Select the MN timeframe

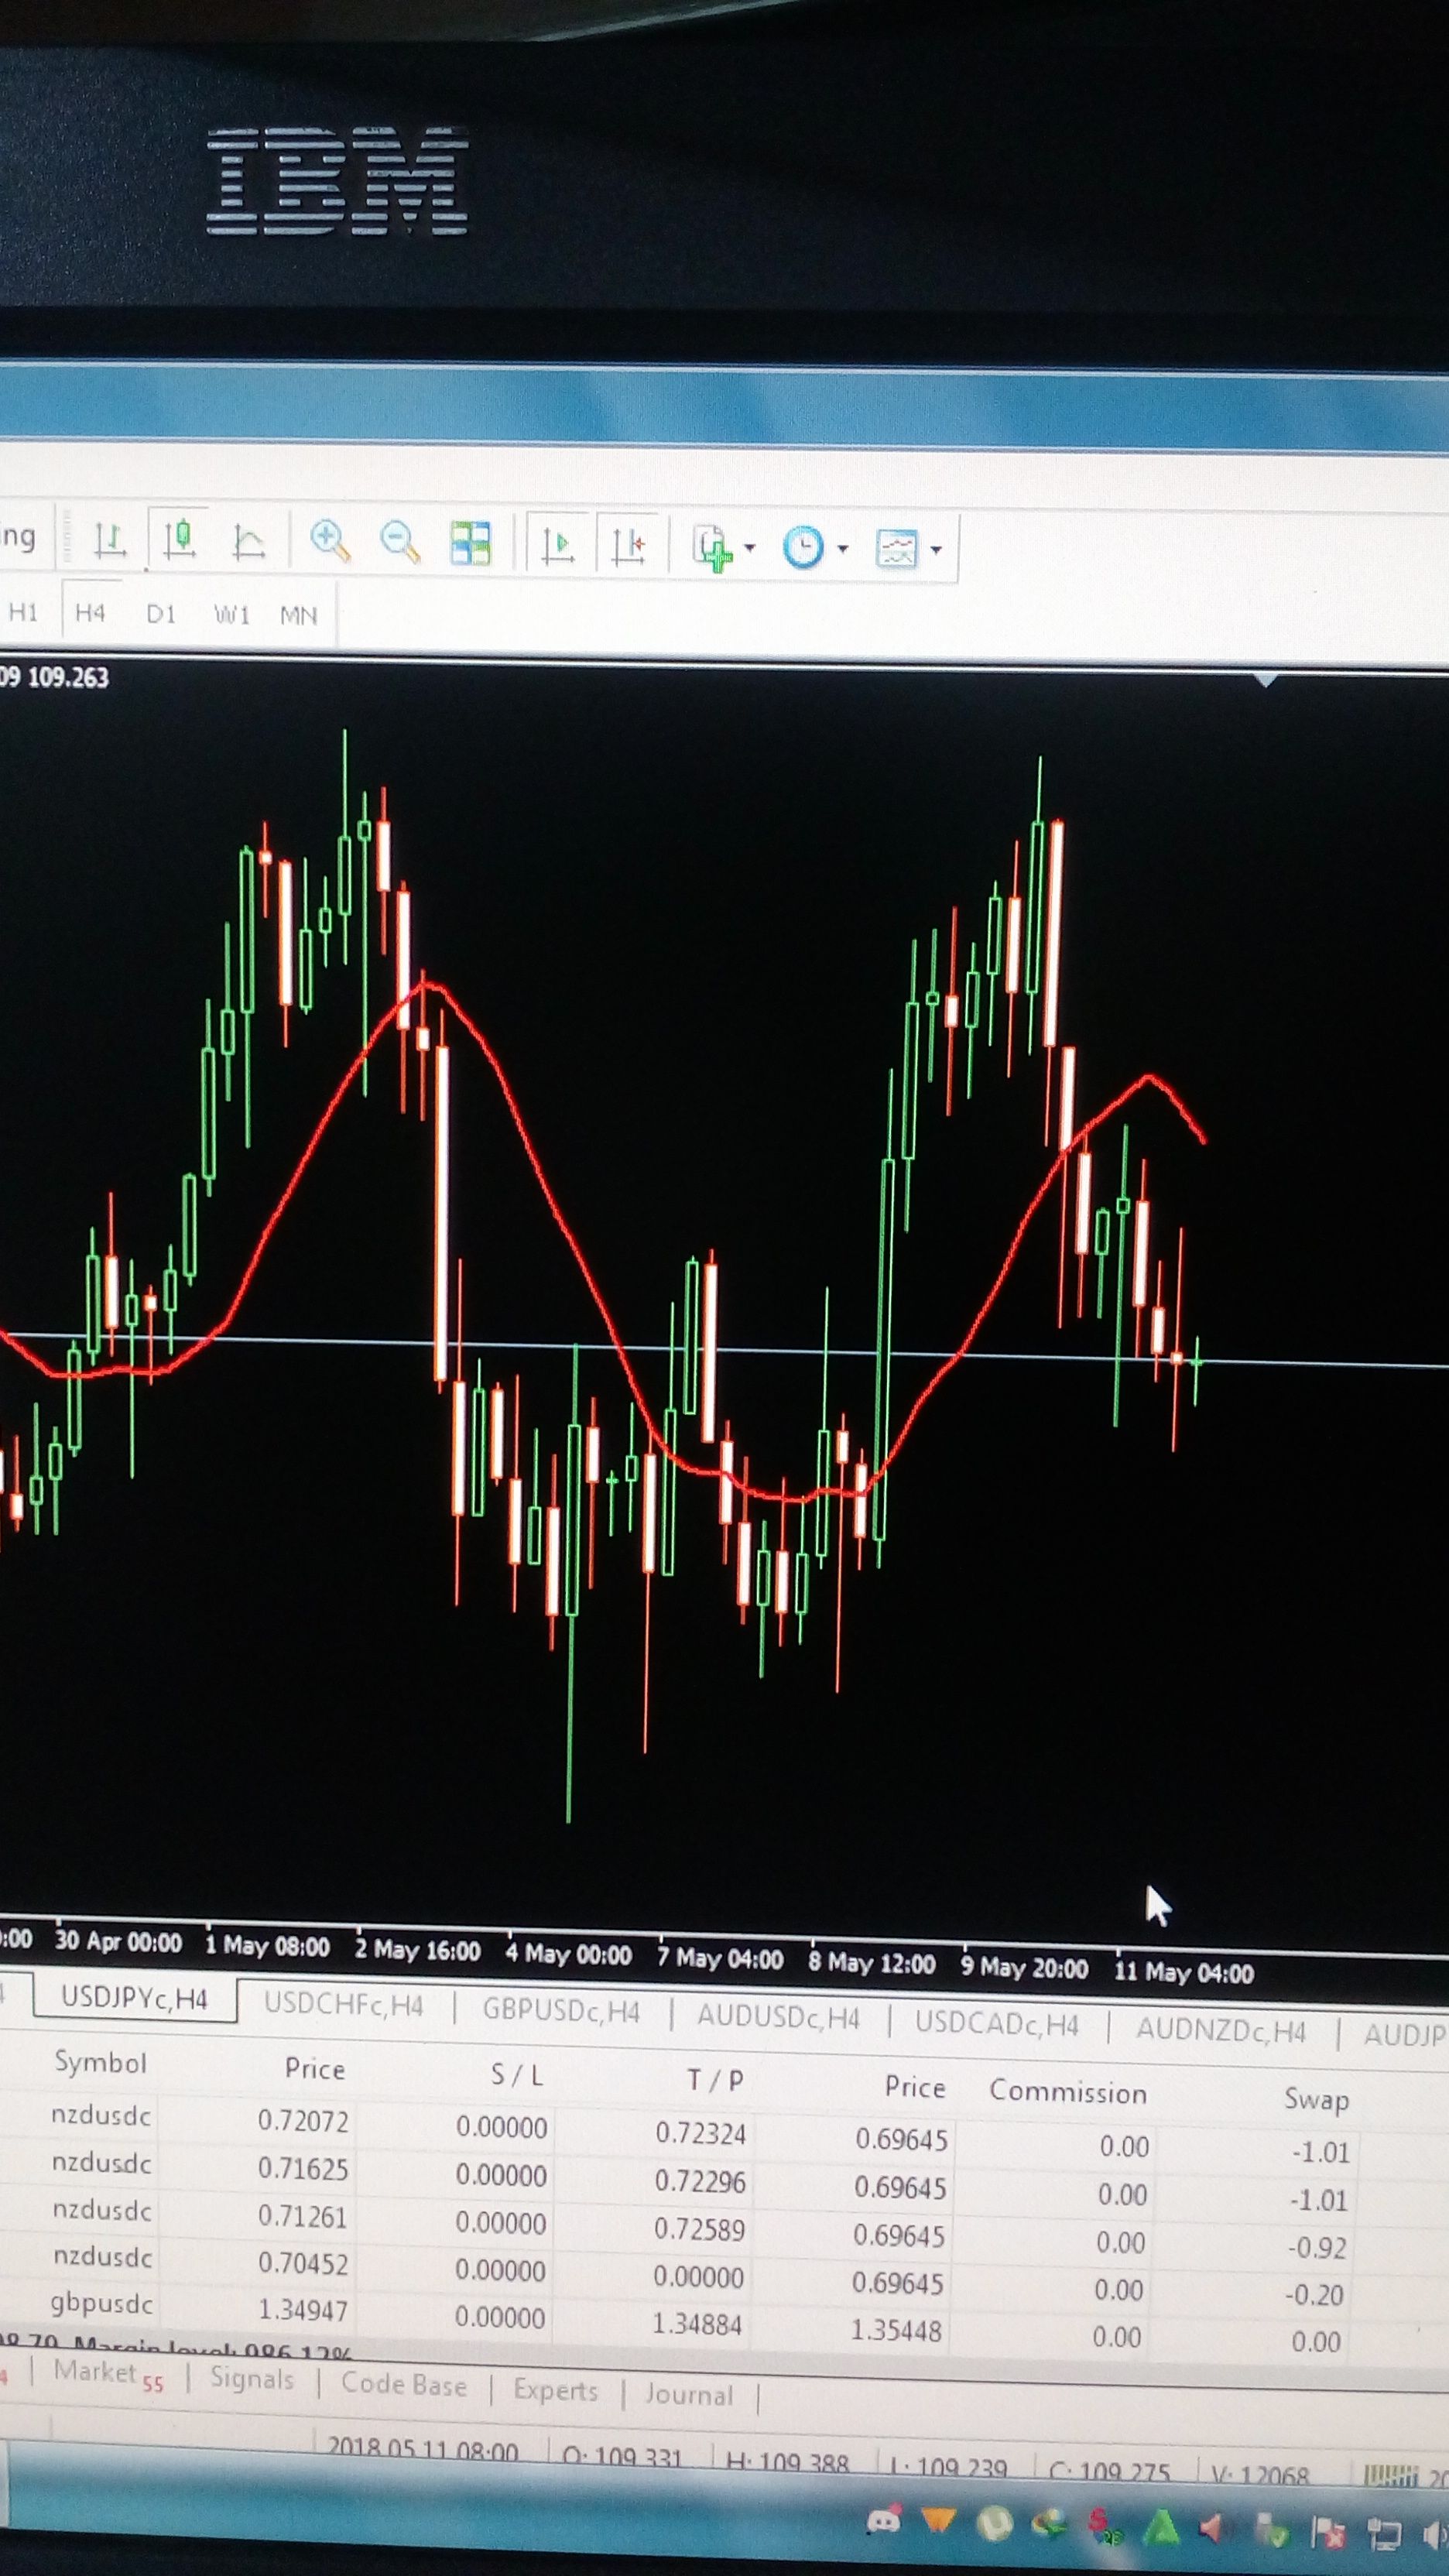tap(298, 615)
